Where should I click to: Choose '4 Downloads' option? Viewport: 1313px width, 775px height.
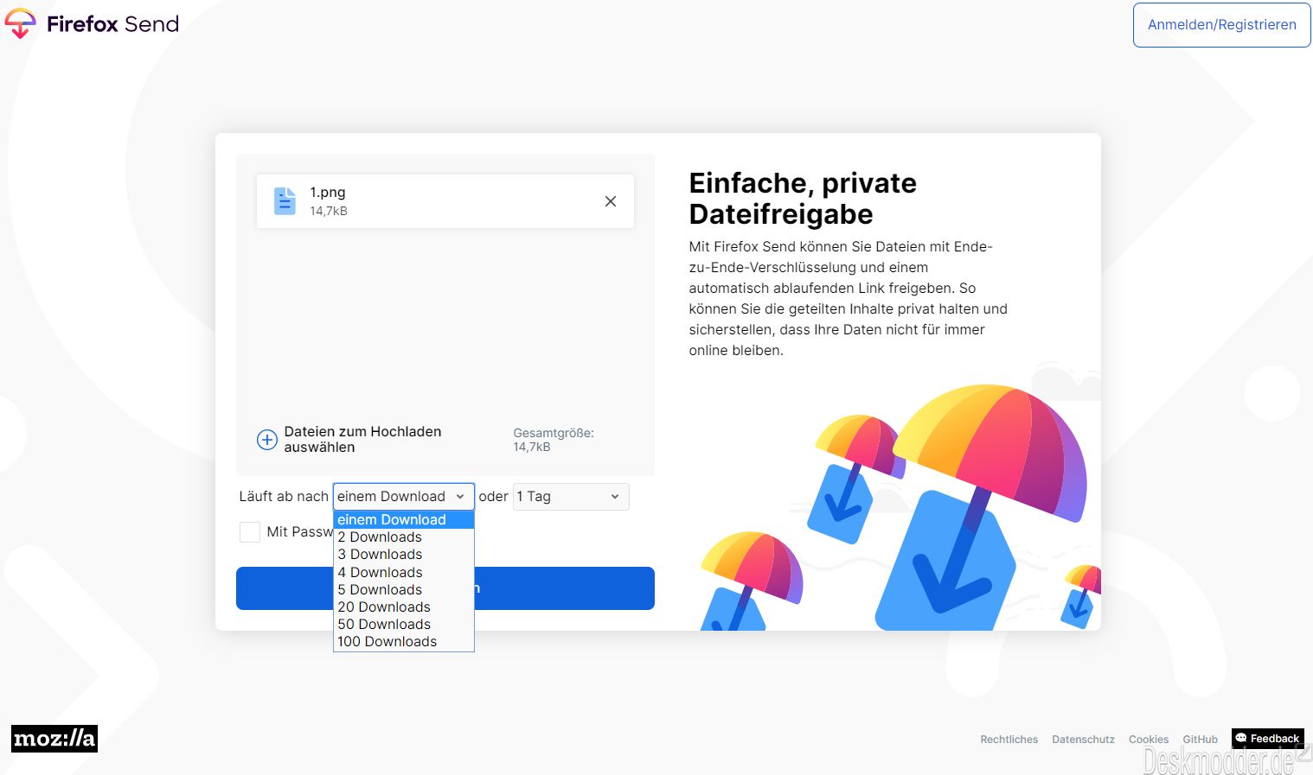(404, 572)
